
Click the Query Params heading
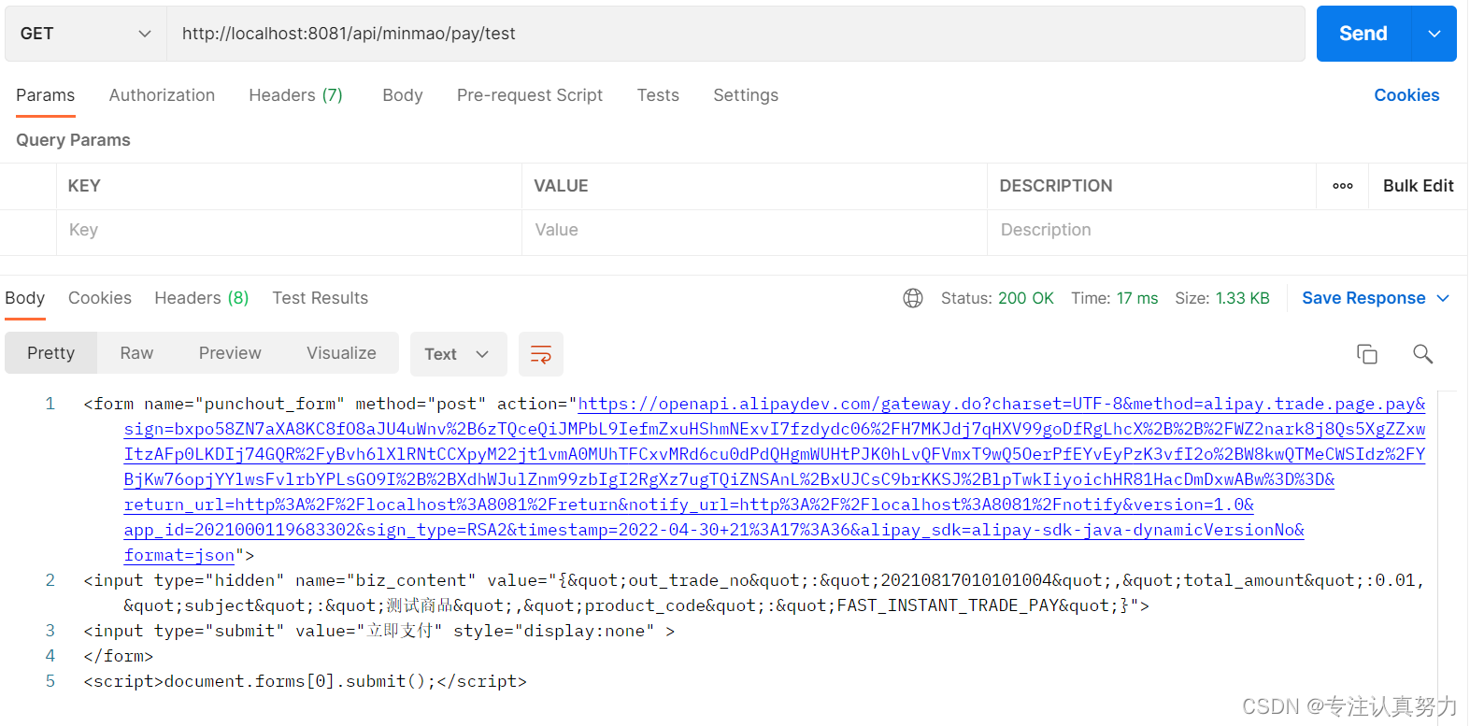[73, 140]
